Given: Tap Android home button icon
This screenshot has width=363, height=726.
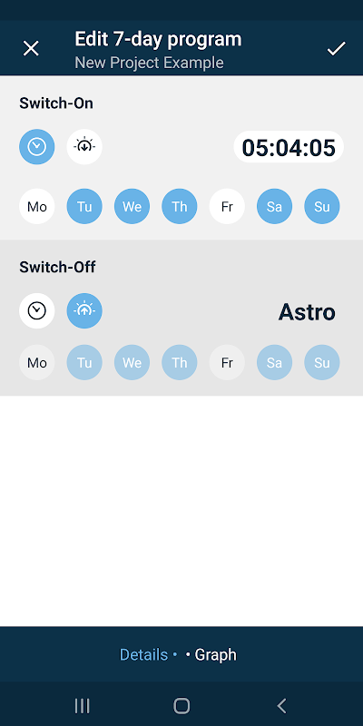Looking at the screenshot, I should point(181,706).
